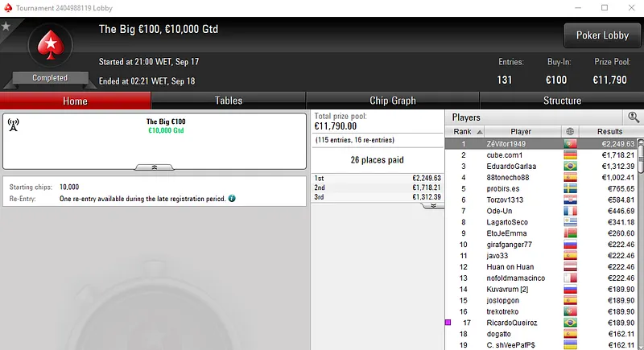The image size is (644, 350).
Task: Click the players list scrollbar
Action: 641,244
